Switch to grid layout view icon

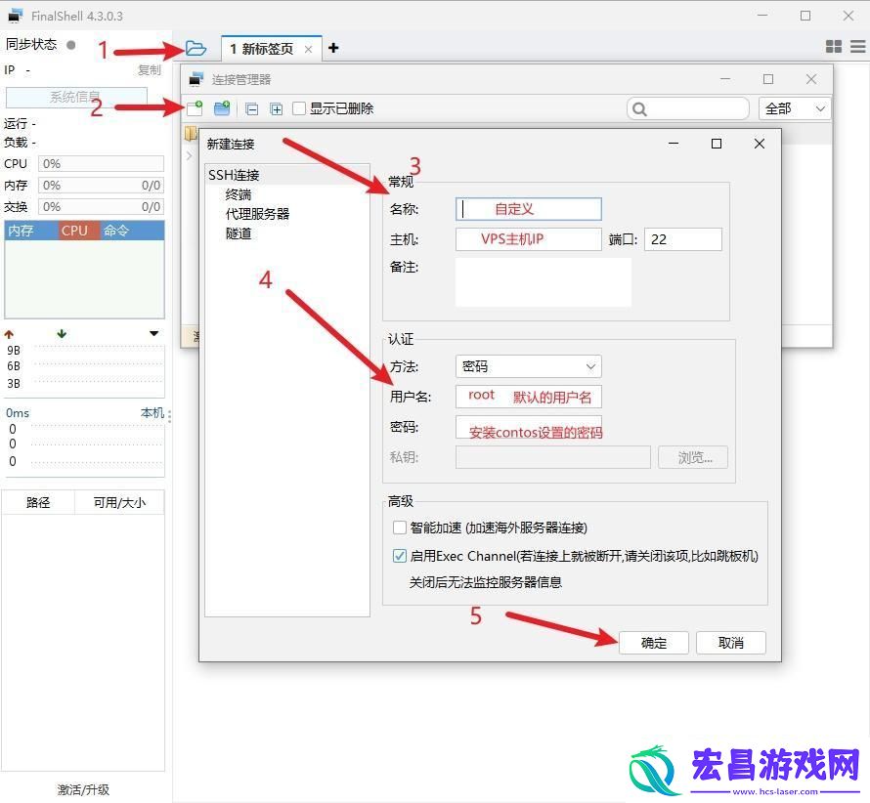coord(834,47)
